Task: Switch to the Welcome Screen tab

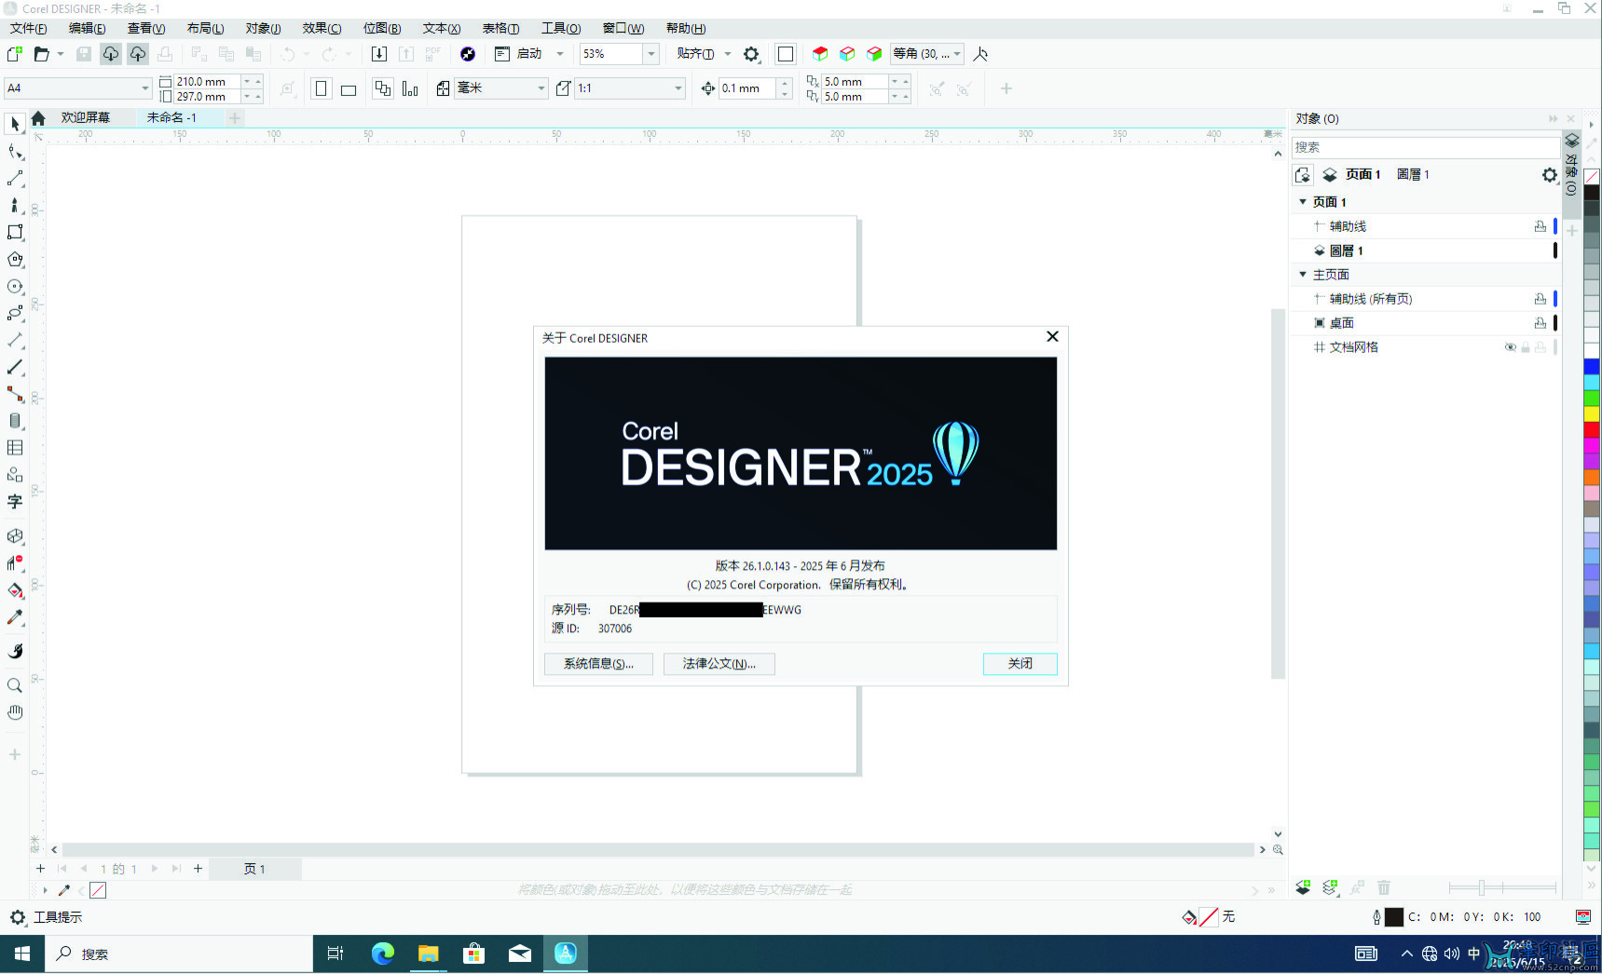Action: tap(86, 117)
